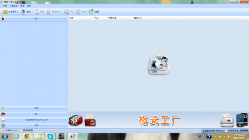
Task: Open the Windows Start button
Action: pos(5,136)
